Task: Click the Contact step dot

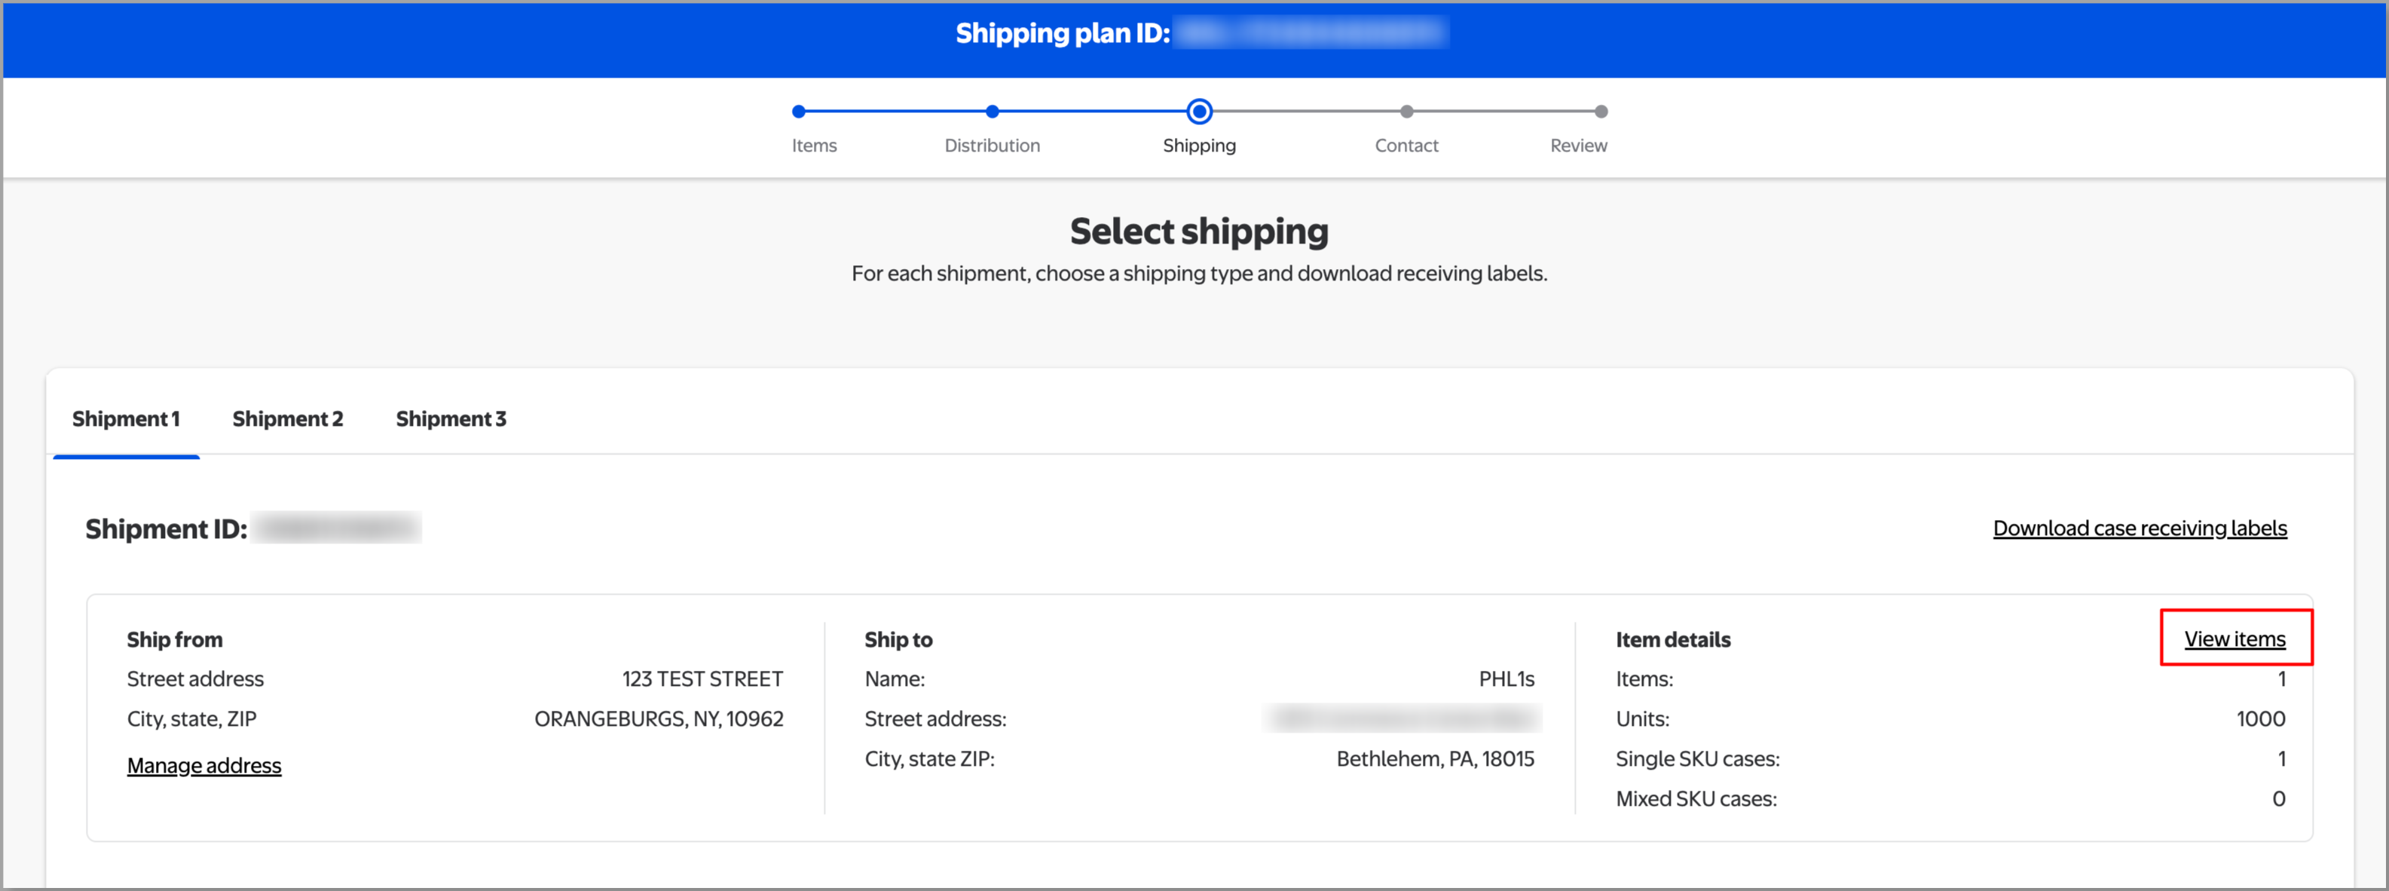Action: click(x=1407, y=112)
